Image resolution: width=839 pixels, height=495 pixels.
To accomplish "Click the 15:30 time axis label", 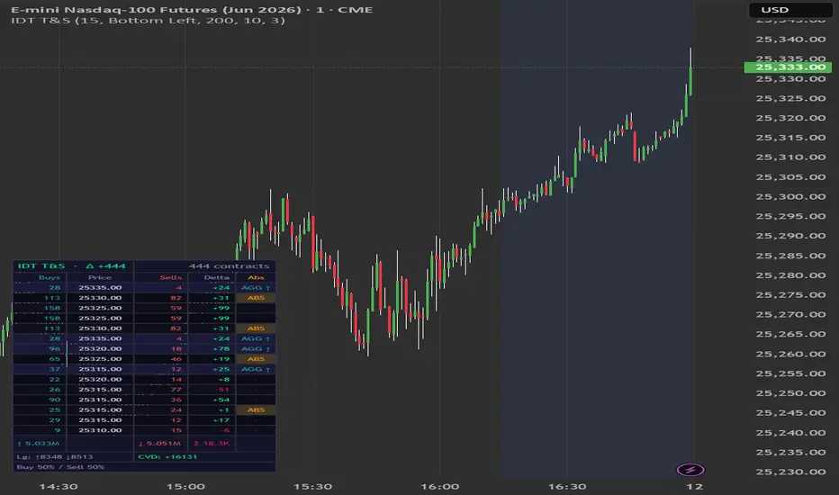I will tap(312, 486).
